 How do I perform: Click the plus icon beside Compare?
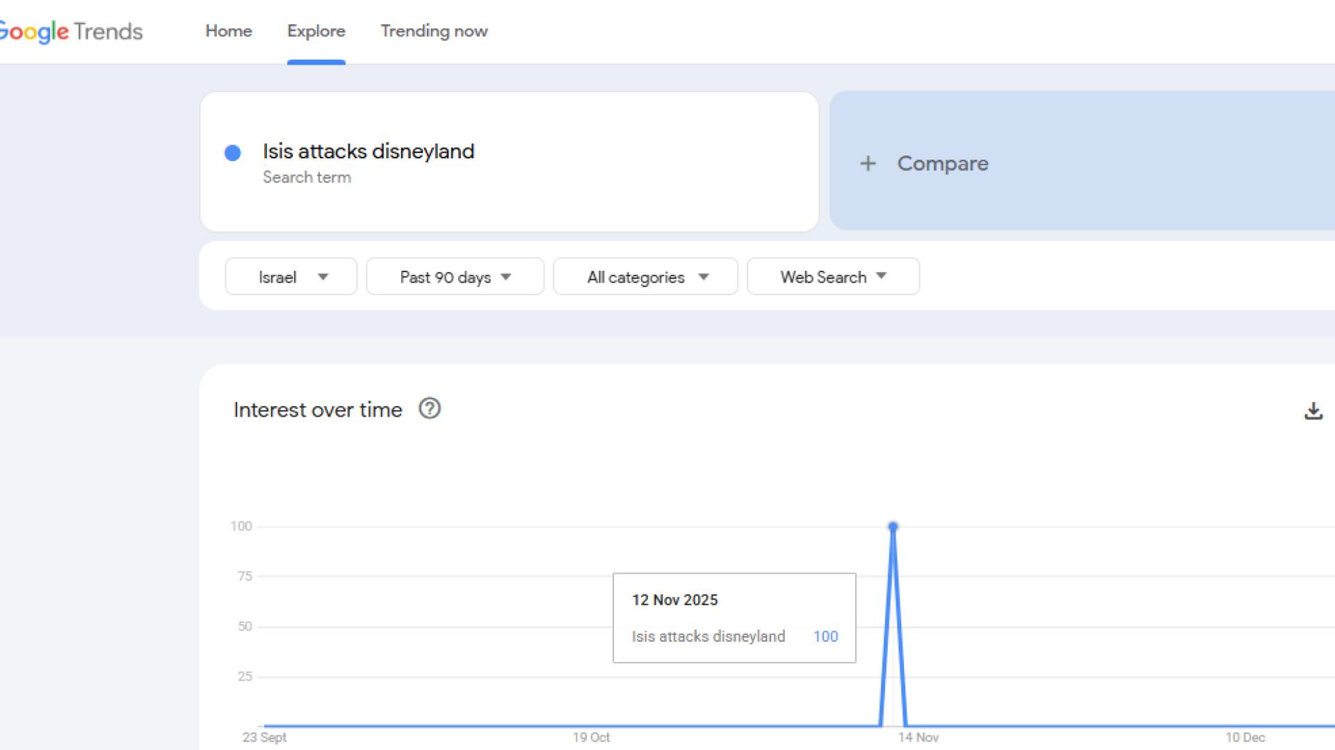point(868,163)
